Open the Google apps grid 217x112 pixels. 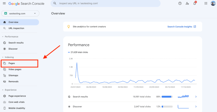(206, 4)
